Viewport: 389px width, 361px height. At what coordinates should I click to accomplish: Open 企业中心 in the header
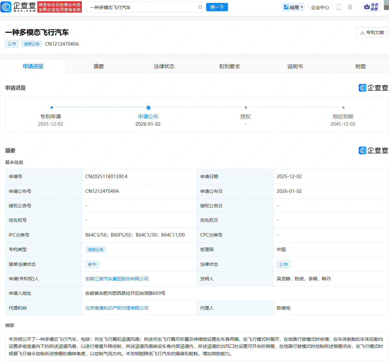click(x=320, y=7)
